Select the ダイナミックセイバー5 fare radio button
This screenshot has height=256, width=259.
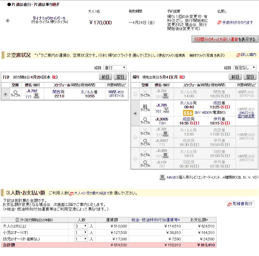[8, 21]
